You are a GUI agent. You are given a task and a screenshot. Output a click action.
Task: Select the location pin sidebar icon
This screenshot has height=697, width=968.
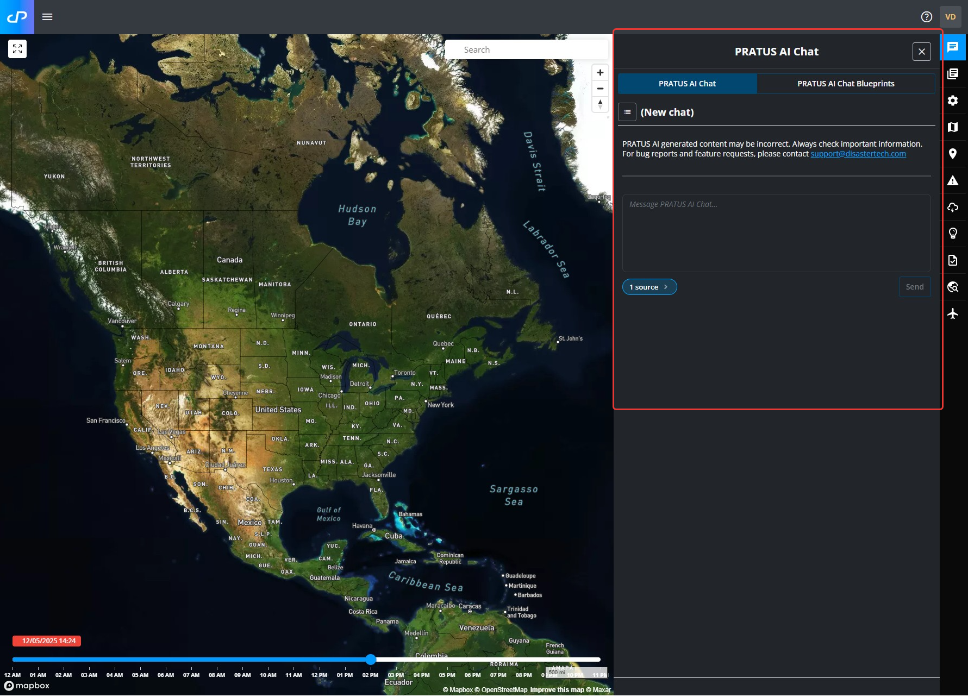pos(953,154)
